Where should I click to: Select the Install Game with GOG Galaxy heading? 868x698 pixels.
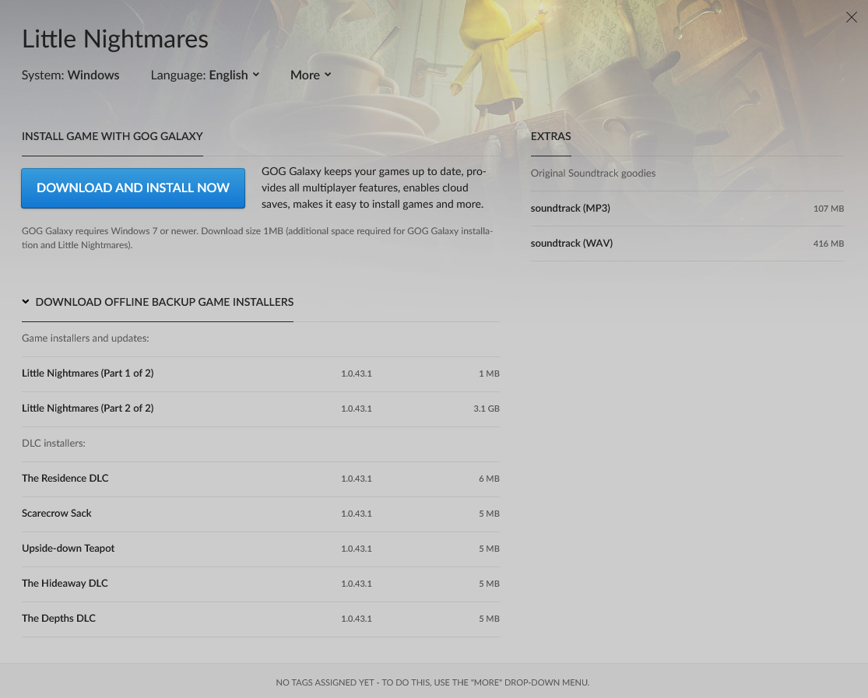tap(112, 136)
